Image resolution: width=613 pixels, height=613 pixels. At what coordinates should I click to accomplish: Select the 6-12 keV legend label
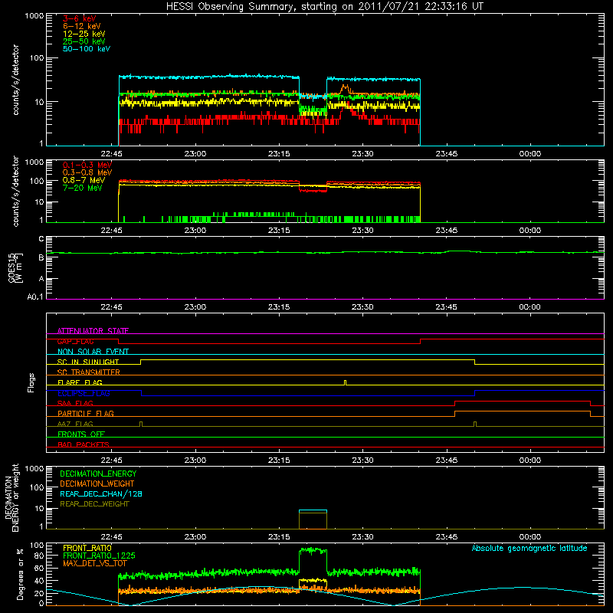pyautogui.click(x=82, y=26)
